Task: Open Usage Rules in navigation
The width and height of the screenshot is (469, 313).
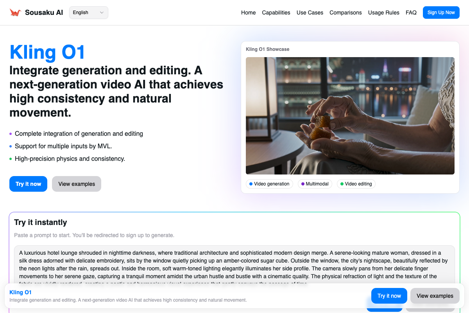Action: 383,13
